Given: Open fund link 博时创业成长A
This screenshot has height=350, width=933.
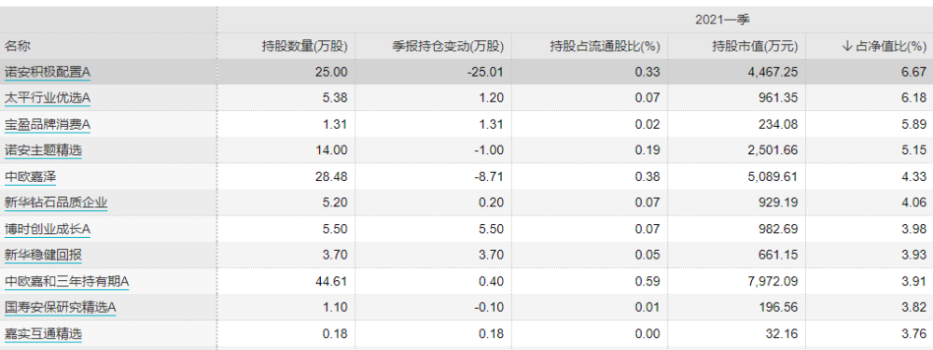Looking at the screenshot, I should coord(47,230).
